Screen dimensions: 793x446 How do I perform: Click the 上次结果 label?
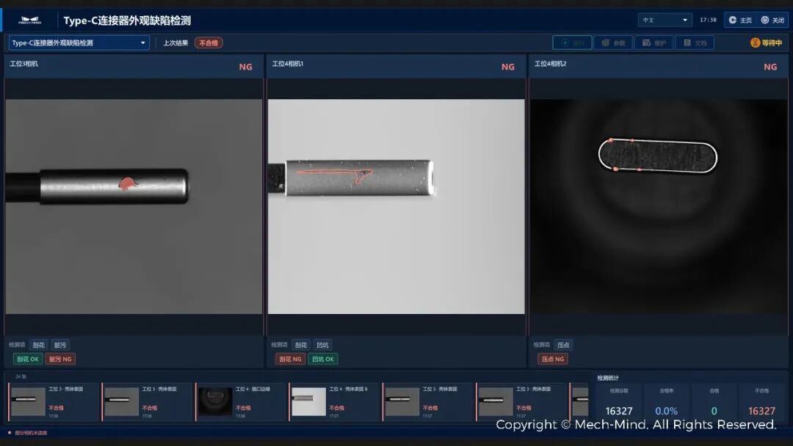[175, 43]
